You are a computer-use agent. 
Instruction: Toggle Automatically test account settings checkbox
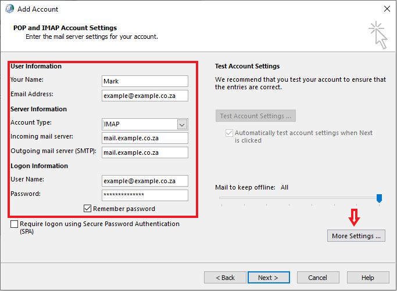click(x=229, y=133)
